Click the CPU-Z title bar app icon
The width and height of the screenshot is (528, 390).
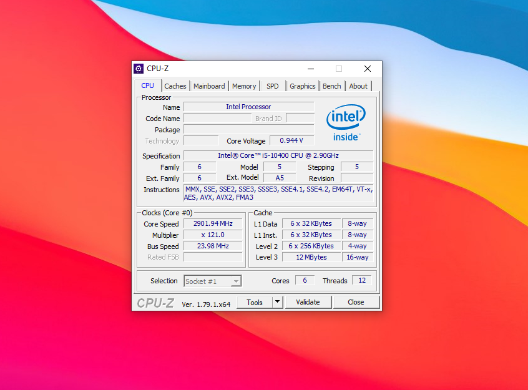[x=139, y=69]
